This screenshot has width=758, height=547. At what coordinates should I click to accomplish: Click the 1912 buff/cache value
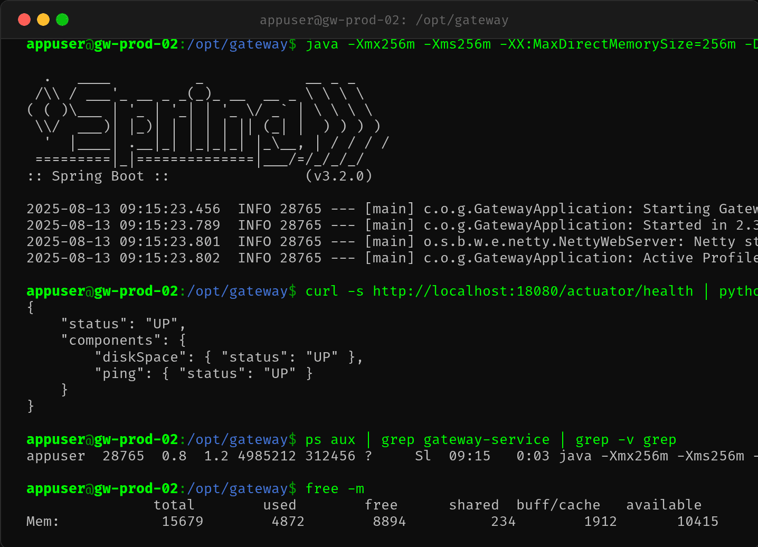(x=601, y=521)
